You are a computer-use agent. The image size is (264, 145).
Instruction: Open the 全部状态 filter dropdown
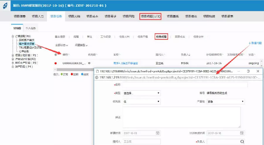[62, 45]
